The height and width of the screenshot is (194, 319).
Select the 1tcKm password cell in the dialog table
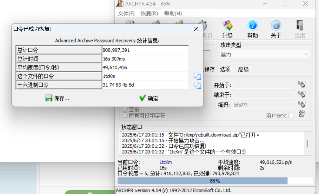point(145,76)
